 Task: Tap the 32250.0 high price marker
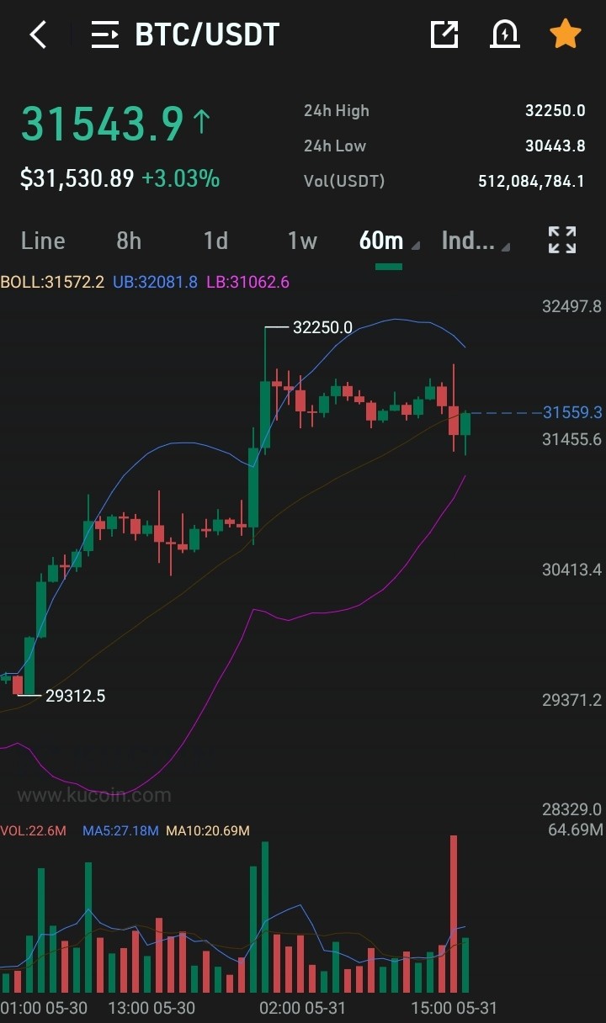coord(322,327)
